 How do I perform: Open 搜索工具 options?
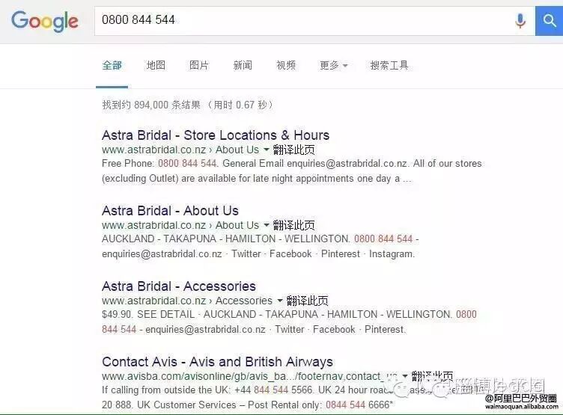[x=389, y=65]
